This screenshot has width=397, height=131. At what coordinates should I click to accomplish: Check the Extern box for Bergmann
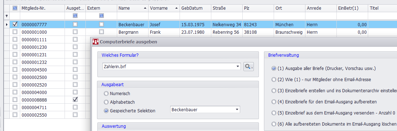click(x=102, y=32)
